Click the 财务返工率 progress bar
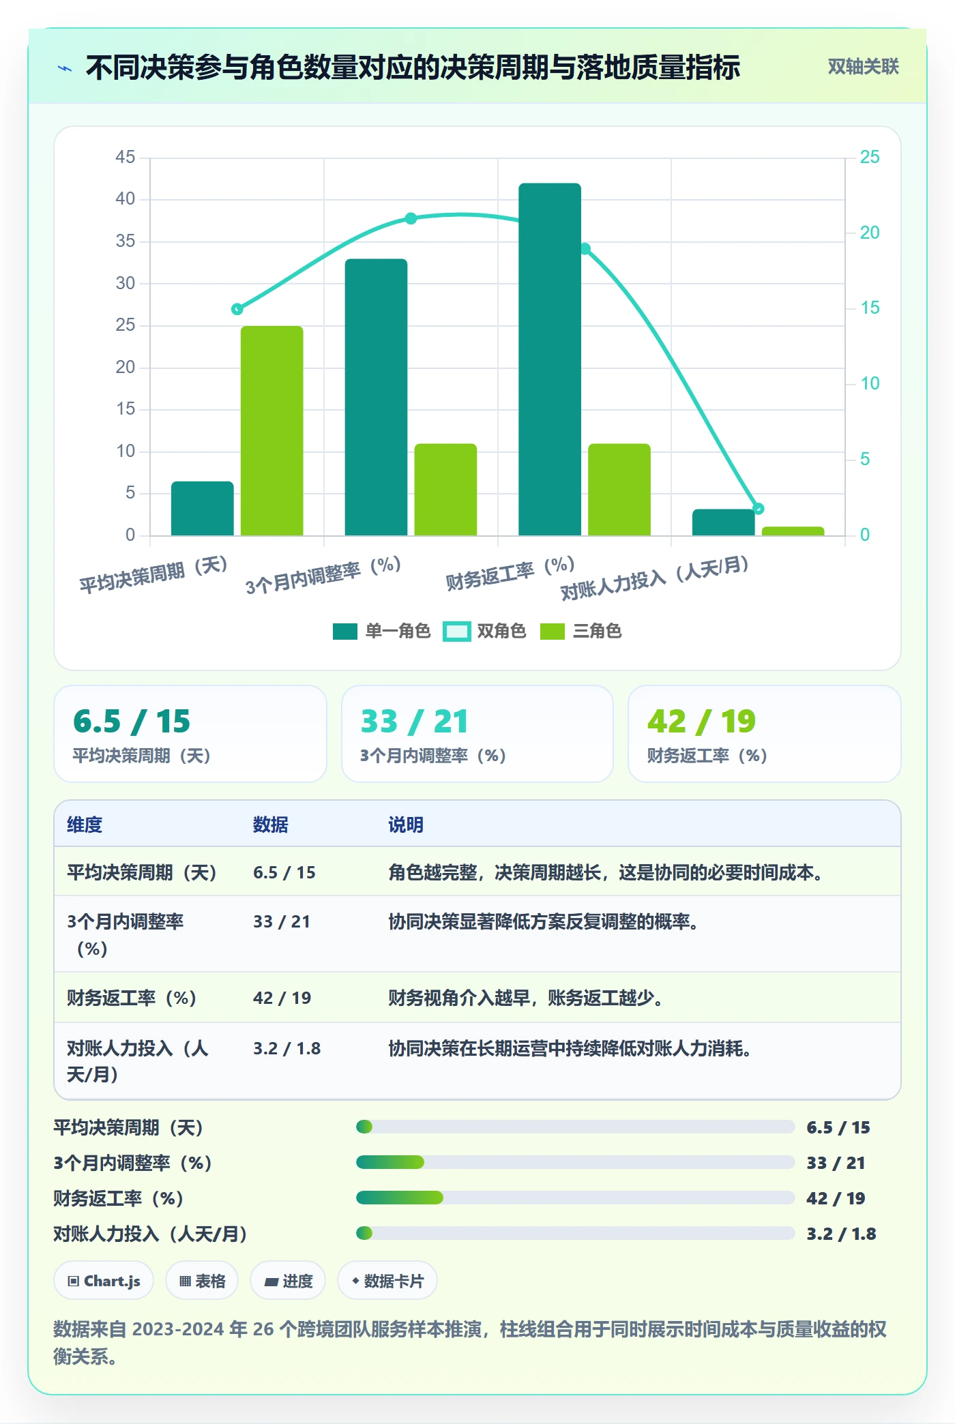 pyautogui.click(x=575, y=1198)
